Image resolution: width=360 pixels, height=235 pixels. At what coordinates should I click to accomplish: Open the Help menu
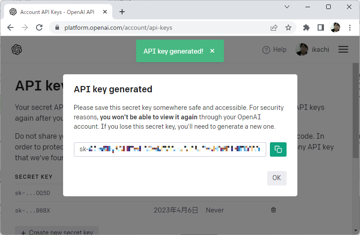274,50
